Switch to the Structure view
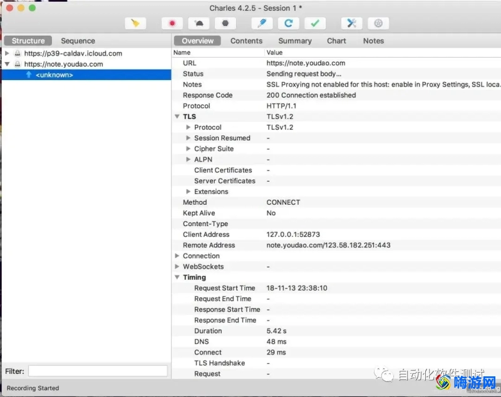Viewport: 501px width, 397px height. [x=28, y=41]
